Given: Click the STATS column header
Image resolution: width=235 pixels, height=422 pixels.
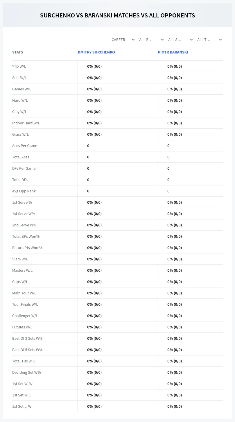Looking at the screenshot, I should click(17, 52).
